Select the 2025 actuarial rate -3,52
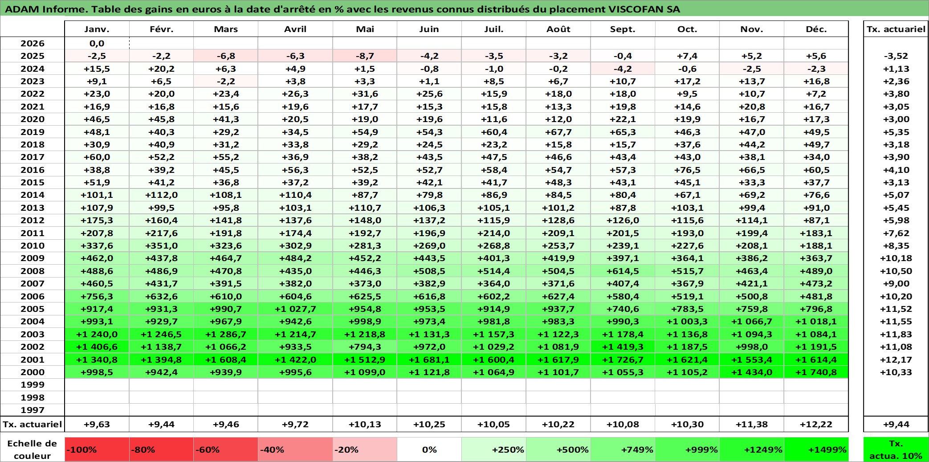Viewport: 929px width, 462px height. click(x=896, y=56)
